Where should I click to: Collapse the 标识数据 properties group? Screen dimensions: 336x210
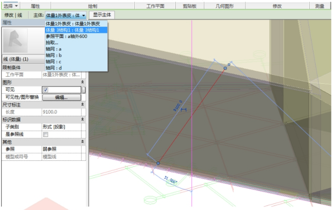point(82,119)
